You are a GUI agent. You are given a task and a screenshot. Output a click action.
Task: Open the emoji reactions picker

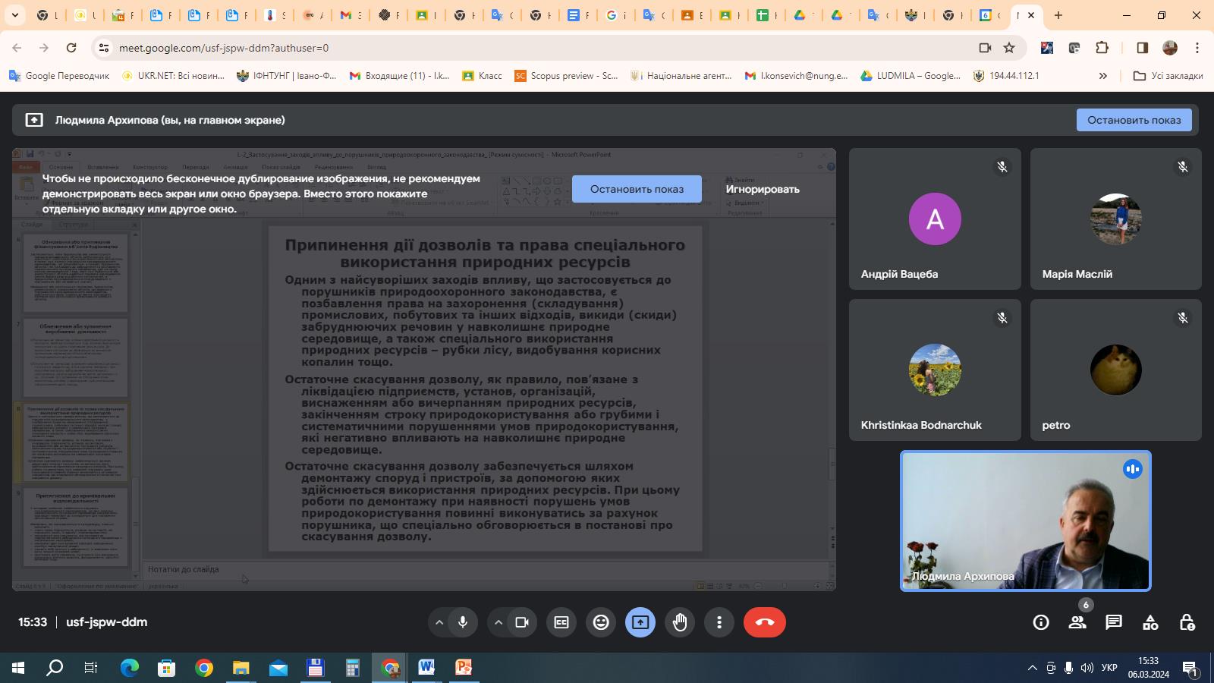tap(601, 622)
